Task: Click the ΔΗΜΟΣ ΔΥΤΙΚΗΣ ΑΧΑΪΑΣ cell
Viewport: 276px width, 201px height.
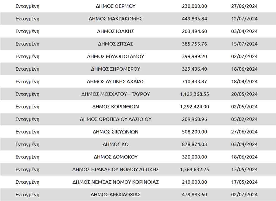Action: [115, 81]
